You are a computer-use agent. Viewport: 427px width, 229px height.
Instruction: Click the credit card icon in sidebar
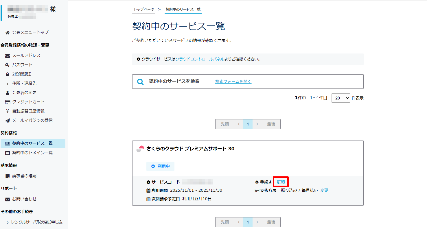[x=8, y=102]
